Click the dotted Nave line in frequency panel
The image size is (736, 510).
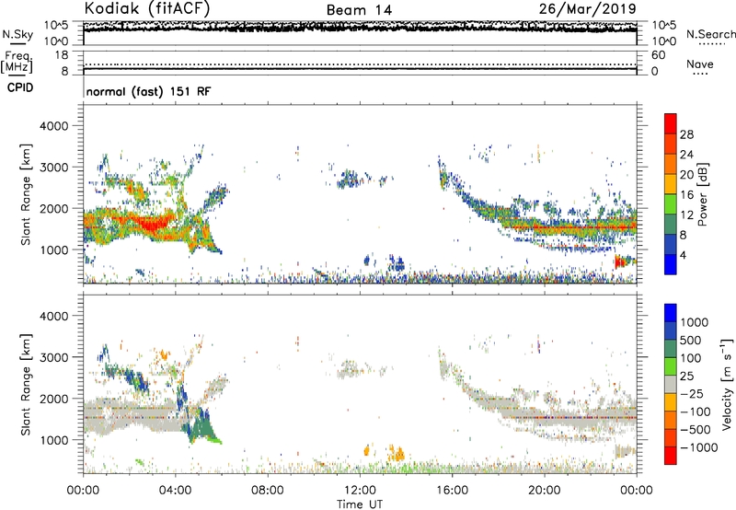[x=360, y=64]
